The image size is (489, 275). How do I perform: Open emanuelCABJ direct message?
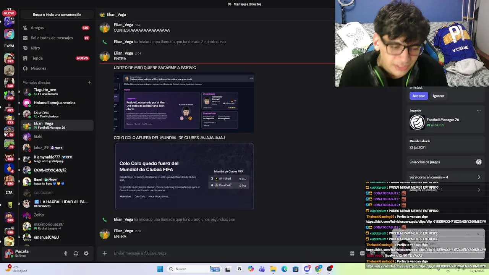[x=57, y=237]
